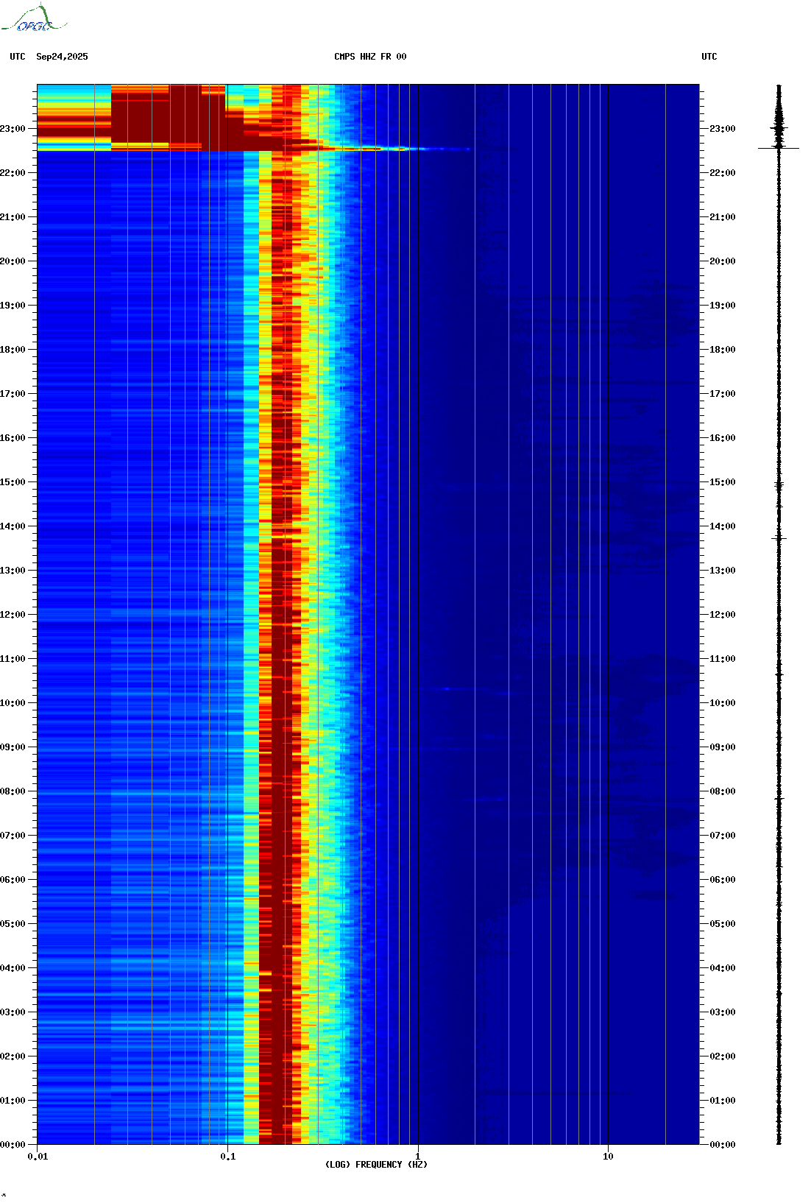Screen dimensions: 811x1203
Task: Click the 0.01 frequency axis label
Action: click(x=38, y=1157)
